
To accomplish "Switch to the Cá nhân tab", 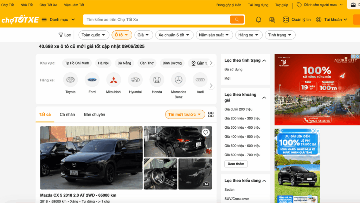I will [x=67, y=115].
